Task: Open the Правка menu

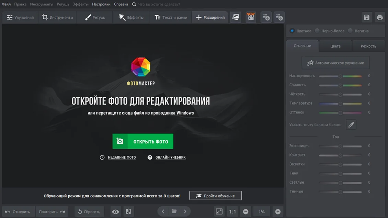Action: point(20,4)
